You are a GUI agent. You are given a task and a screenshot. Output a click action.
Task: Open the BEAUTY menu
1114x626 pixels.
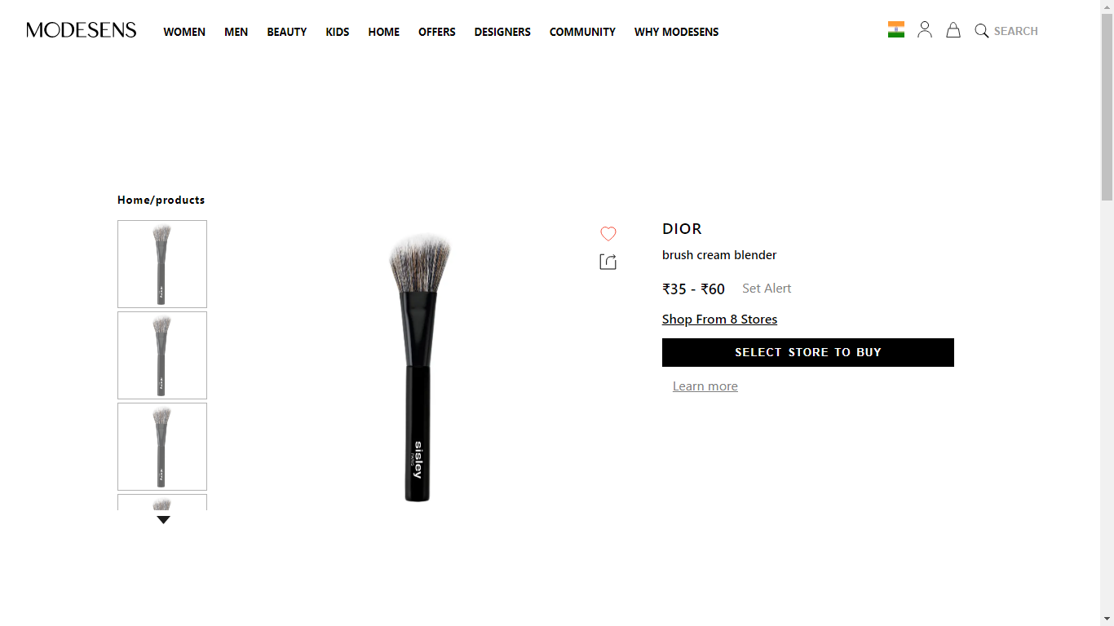point(287,32)
